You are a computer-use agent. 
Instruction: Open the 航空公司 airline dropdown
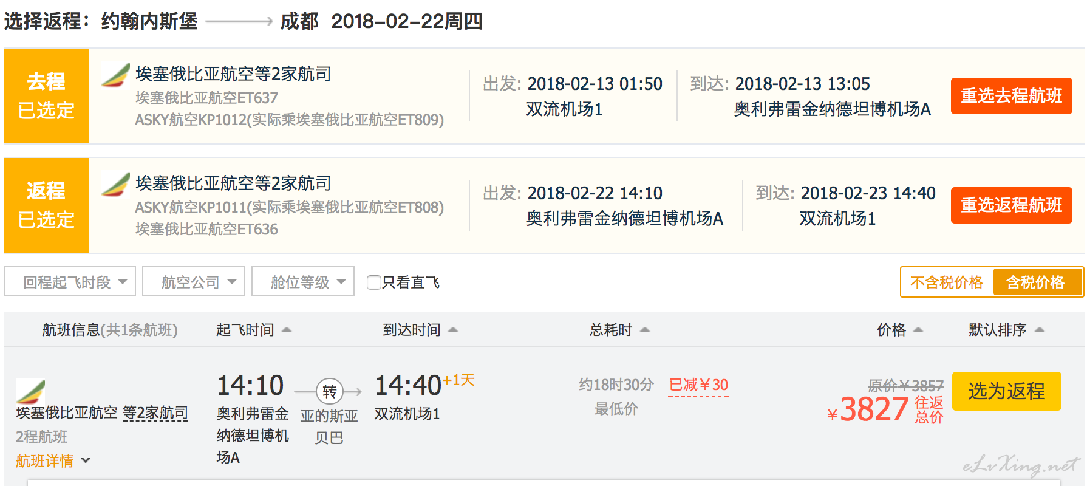(194, 282)
